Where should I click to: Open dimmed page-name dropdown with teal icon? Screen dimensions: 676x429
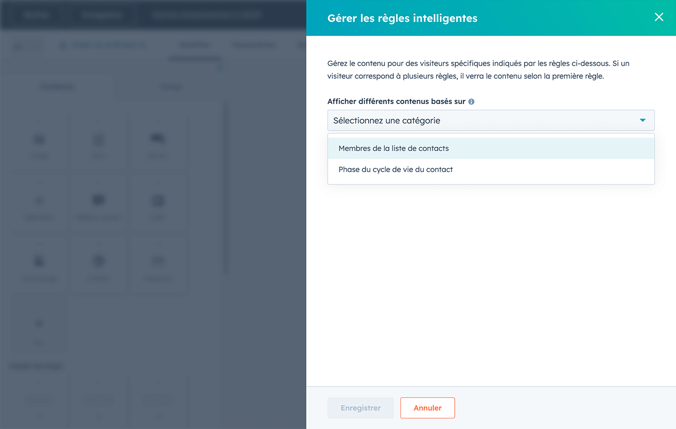[x=103, y=45]
